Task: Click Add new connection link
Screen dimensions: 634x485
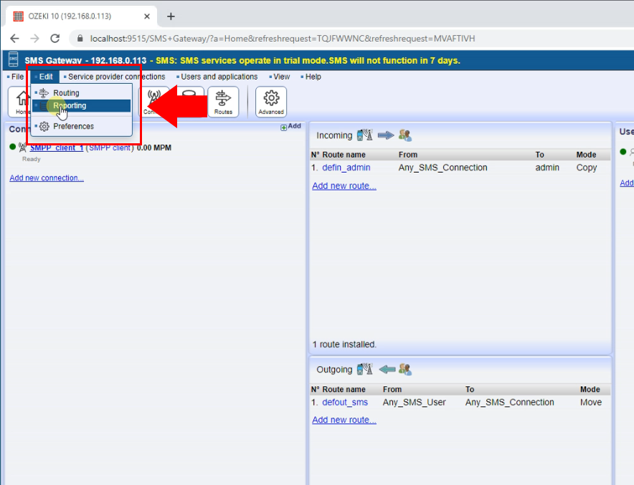Action: coord(47,178)
